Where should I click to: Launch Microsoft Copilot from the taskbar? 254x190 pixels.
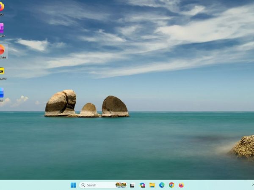click(x=142, y=185)
